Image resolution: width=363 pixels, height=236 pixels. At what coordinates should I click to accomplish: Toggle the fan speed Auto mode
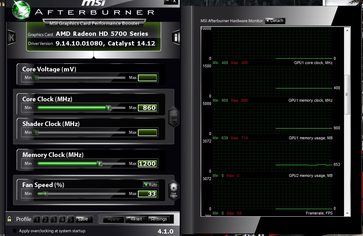coord(151,184)
